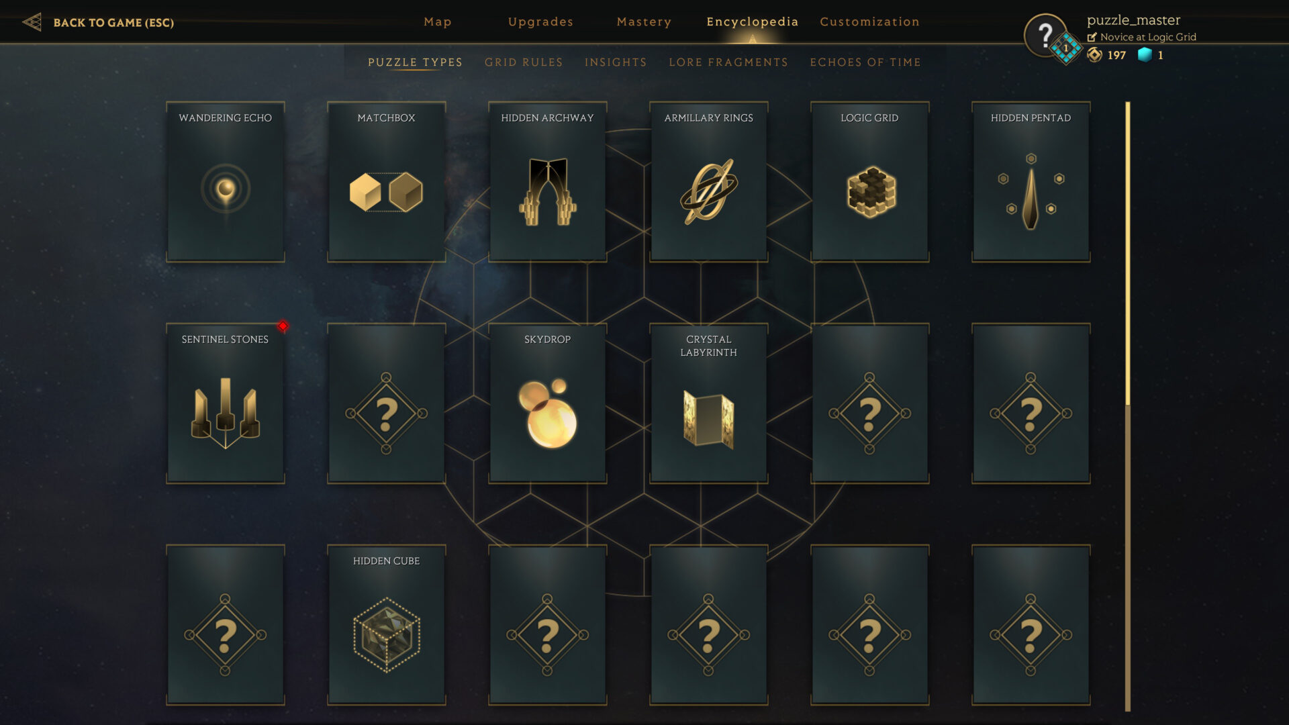
Task: Open the Customization tab
Action: 869,21
